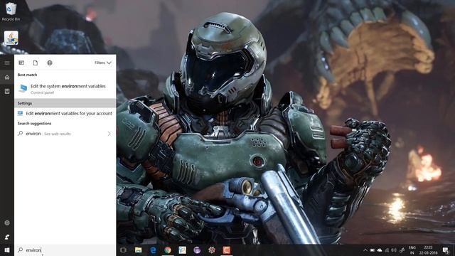Expand the environ suggestion arrow
This screenshot has width=455, height=256.
click(x=109, y=134)
